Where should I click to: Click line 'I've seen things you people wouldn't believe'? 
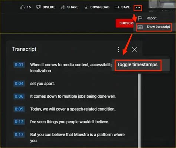[x=70, y=122]
